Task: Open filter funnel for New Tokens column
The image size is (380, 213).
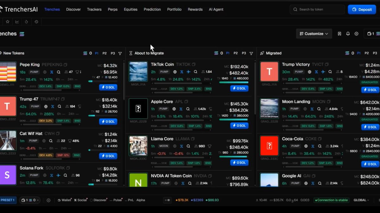Action: [x=120, y=53]
